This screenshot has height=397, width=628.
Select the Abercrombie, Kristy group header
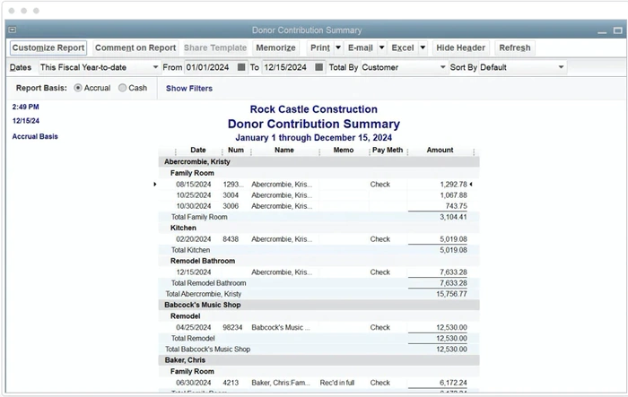197,161
